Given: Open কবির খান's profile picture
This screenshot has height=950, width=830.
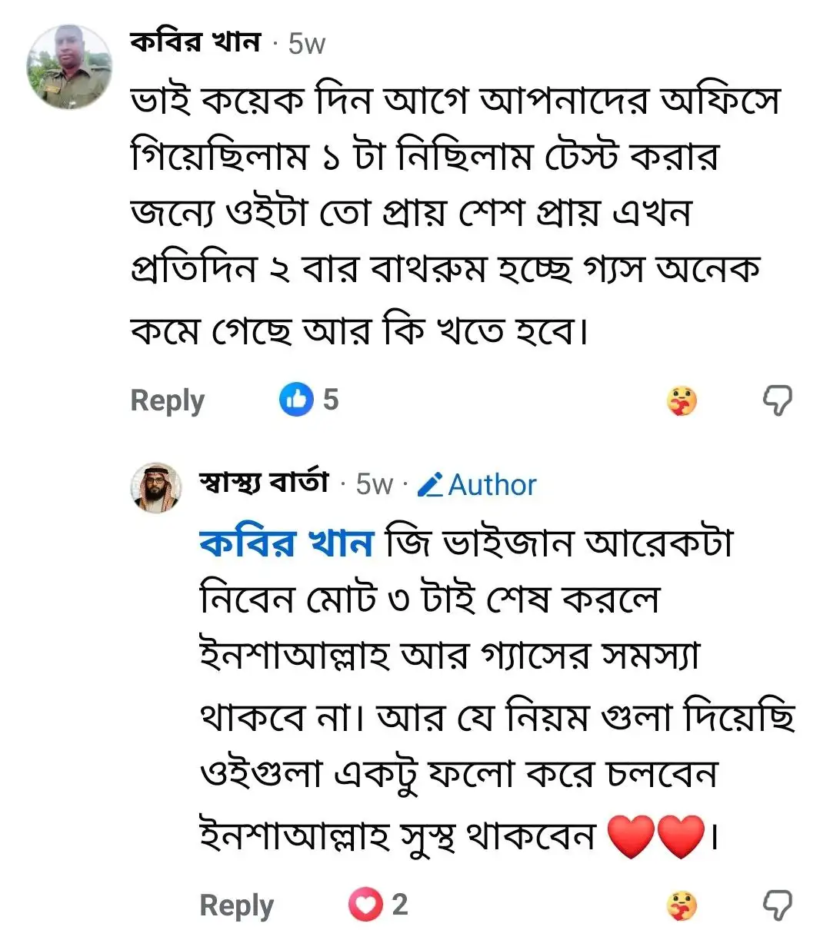Looking at the screenshot, I should pos(69,67).
